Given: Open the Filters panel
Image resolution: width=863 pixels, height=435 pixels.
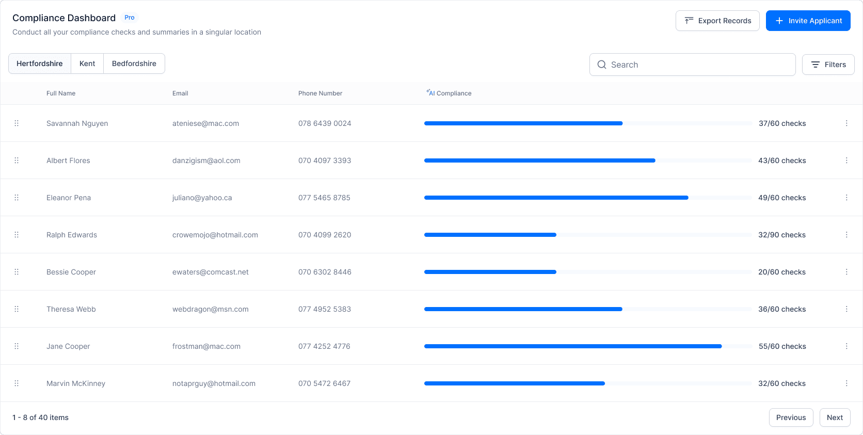Looking at the screenshot, I should [828, 65].
